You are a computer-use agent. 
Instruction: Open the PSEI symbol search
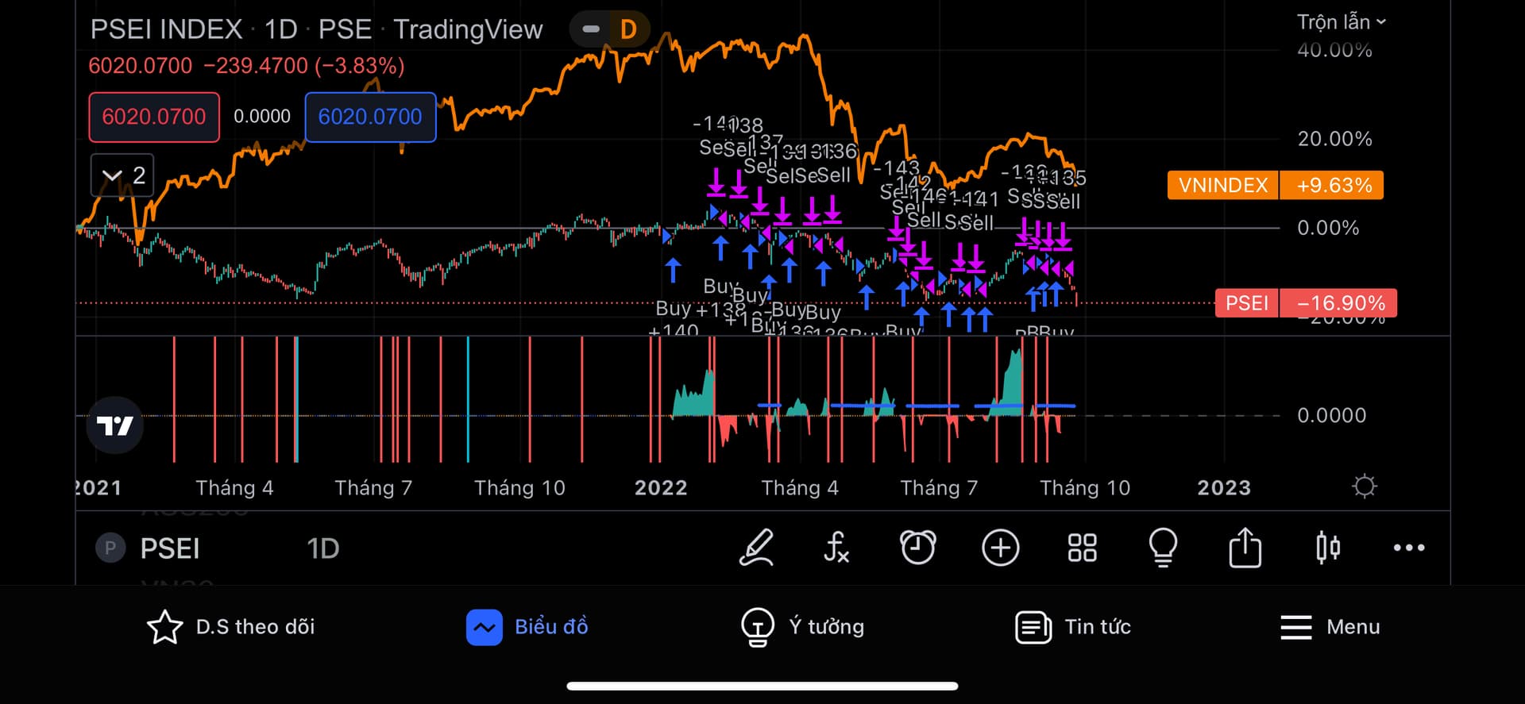coord(170,548)
